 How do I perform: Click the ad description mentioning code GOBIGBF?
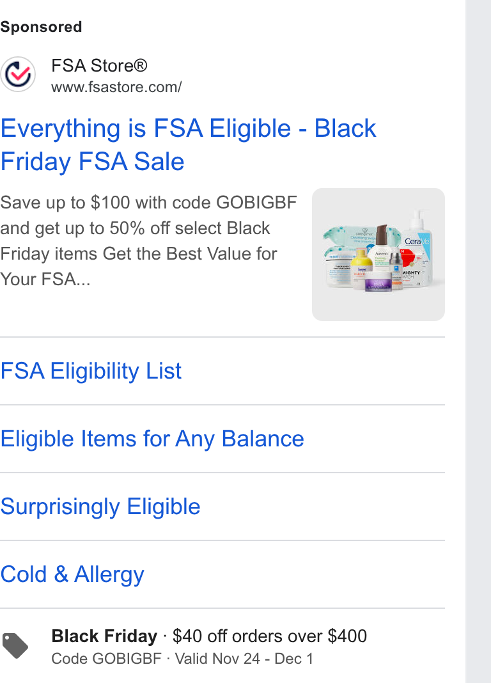pos(148,241)
